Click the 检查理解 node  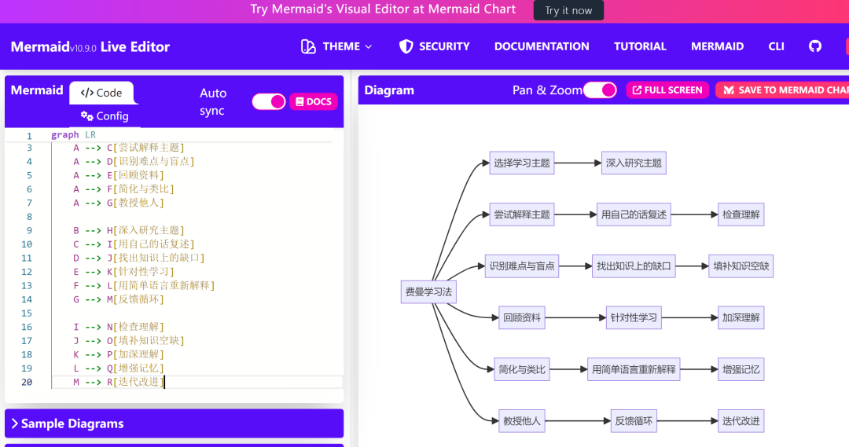tap(741, 214)
